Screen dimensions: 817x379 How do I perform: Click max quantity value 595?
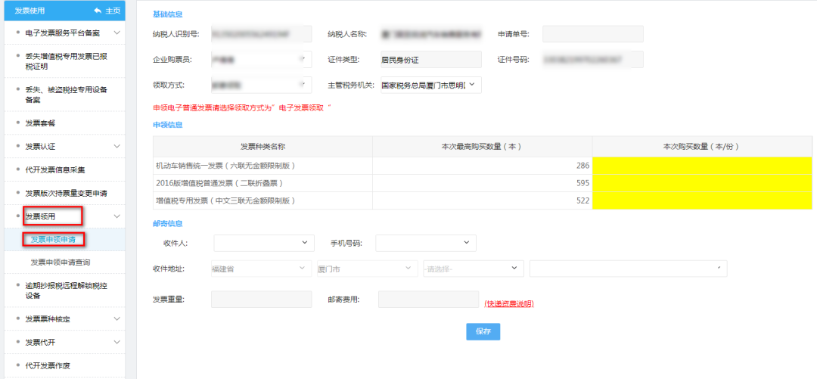click(x=582, y=183)
